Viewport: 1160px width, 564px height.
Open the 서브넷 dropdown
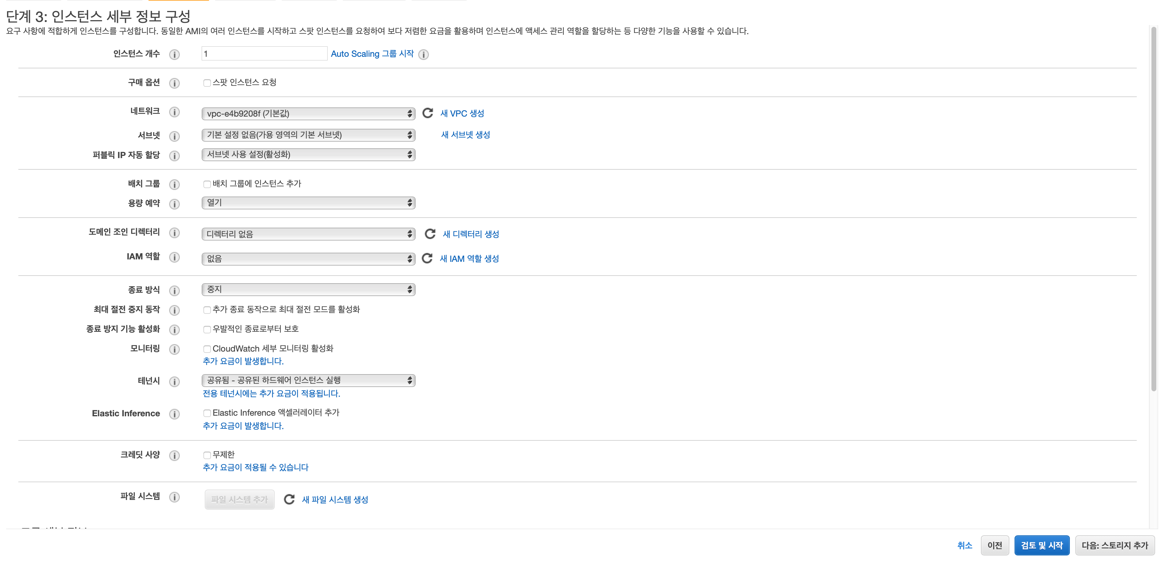308,135
